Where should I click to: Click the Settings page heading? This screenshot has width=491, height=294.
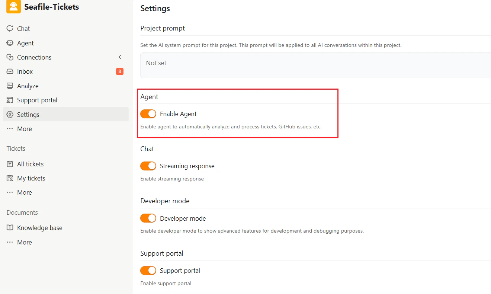pyautogui.click(x=155, y=8)
